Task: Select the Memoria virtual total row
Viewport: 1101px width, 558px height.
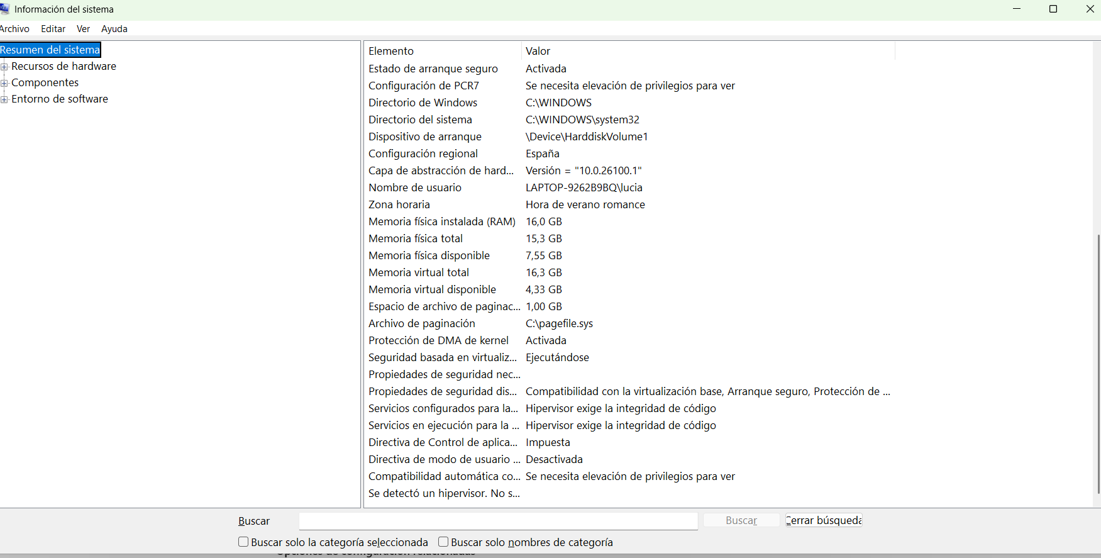Action: click(x=629, y=272)
